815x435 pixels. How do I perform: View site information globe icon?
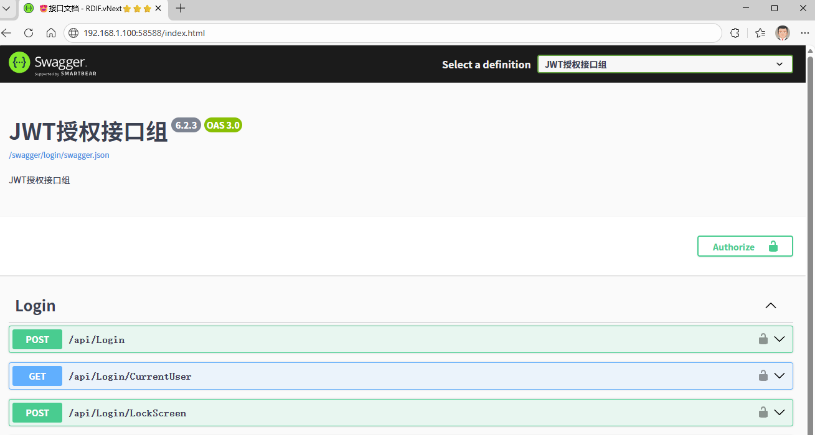pyautogui.click(x=73, y=33)
